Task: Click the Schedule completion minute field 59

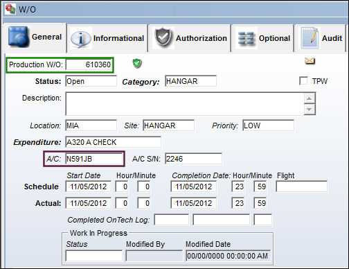Action: click(x=260, y=186)
